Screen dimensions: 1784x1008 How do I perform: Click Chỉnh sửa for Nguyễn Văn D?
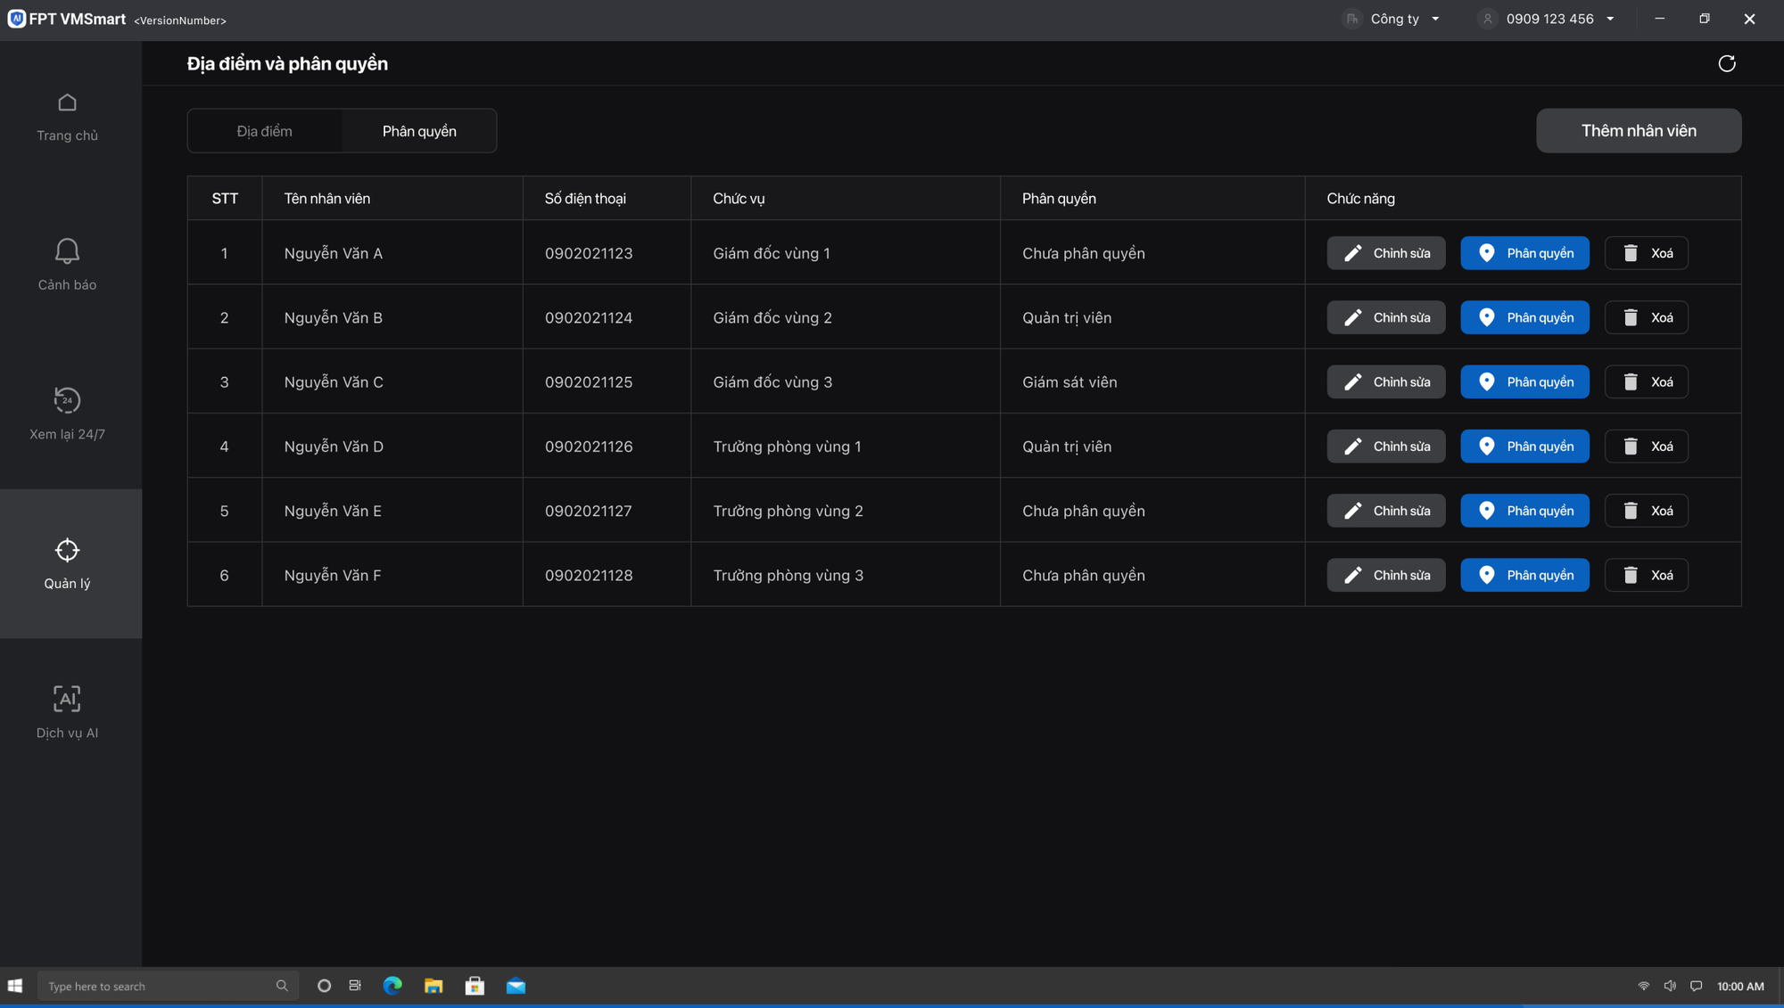click(1385, 447)
